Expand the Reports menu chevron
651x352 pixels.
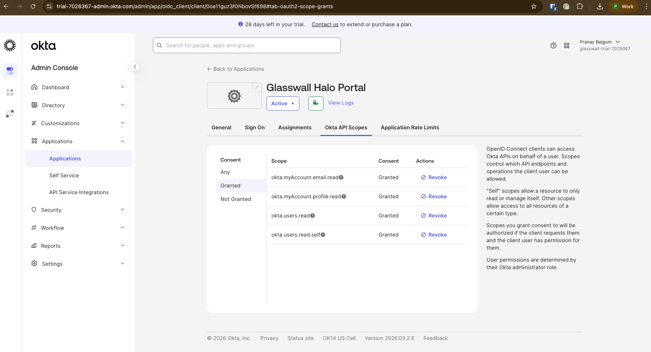click(x=122, y=246)
